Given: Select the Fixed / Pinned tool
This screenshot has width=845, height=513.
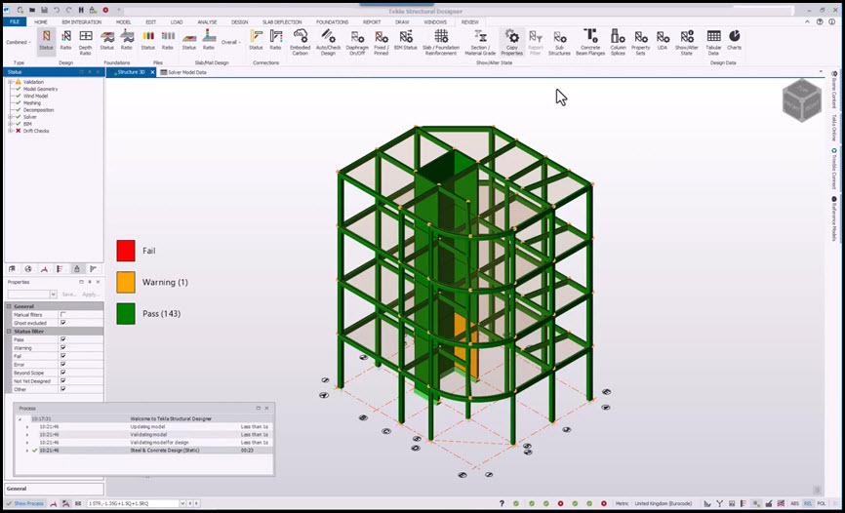Looking at the screenshot, I should tap(381, 42).
